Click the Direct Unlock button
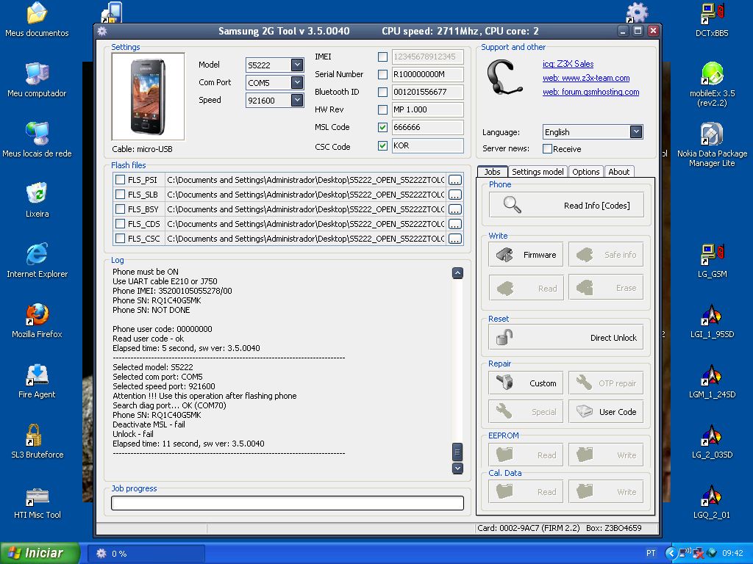Screen dimensions: 753x564 point(566,338)
